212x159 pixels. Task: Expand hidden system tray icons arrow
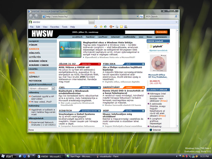(176, 156)
